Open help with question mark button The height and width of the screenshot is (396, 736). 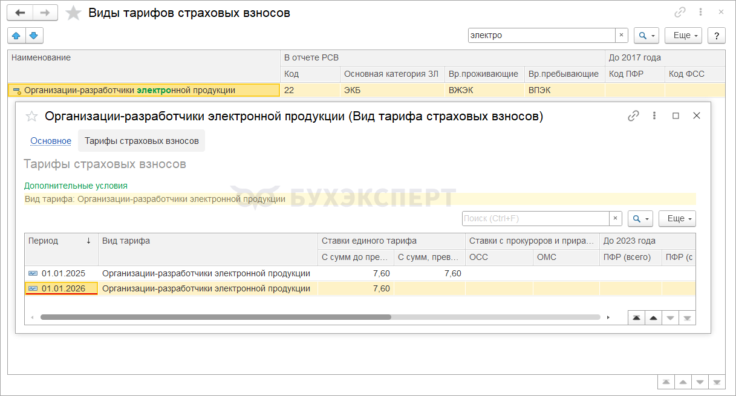tap(716, 36)
